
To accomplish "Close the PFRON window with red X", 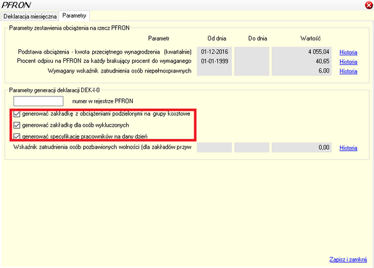I will coord(369,5).
